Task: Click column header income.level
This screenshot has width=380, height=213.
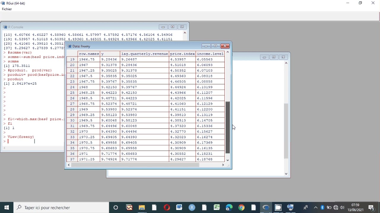Action: (210, 54)
